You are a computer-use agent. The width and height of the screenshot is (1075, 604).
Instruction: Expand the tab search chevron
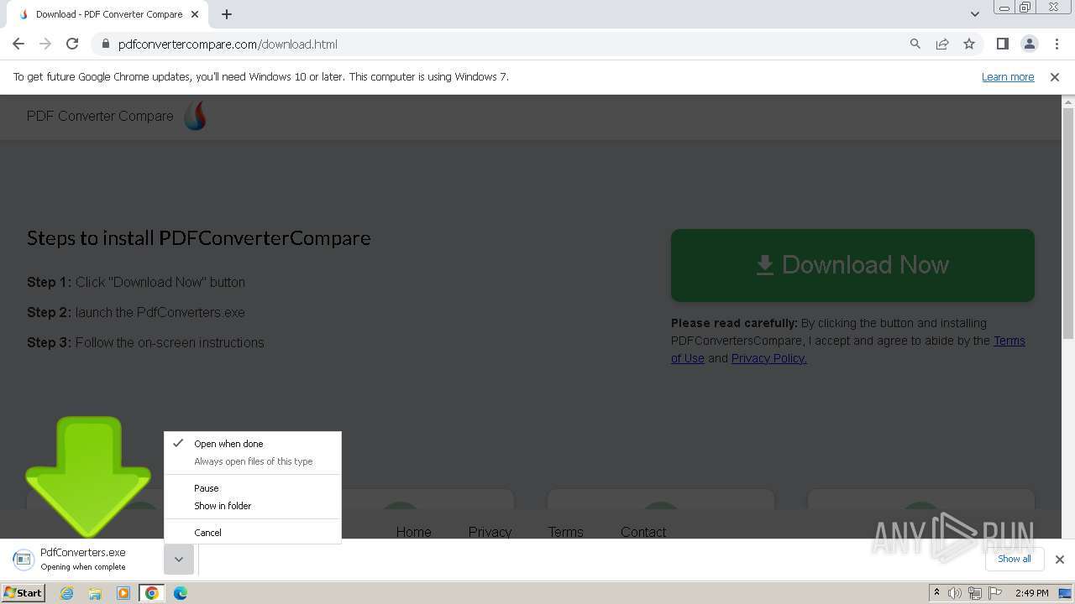coord(975,14)
